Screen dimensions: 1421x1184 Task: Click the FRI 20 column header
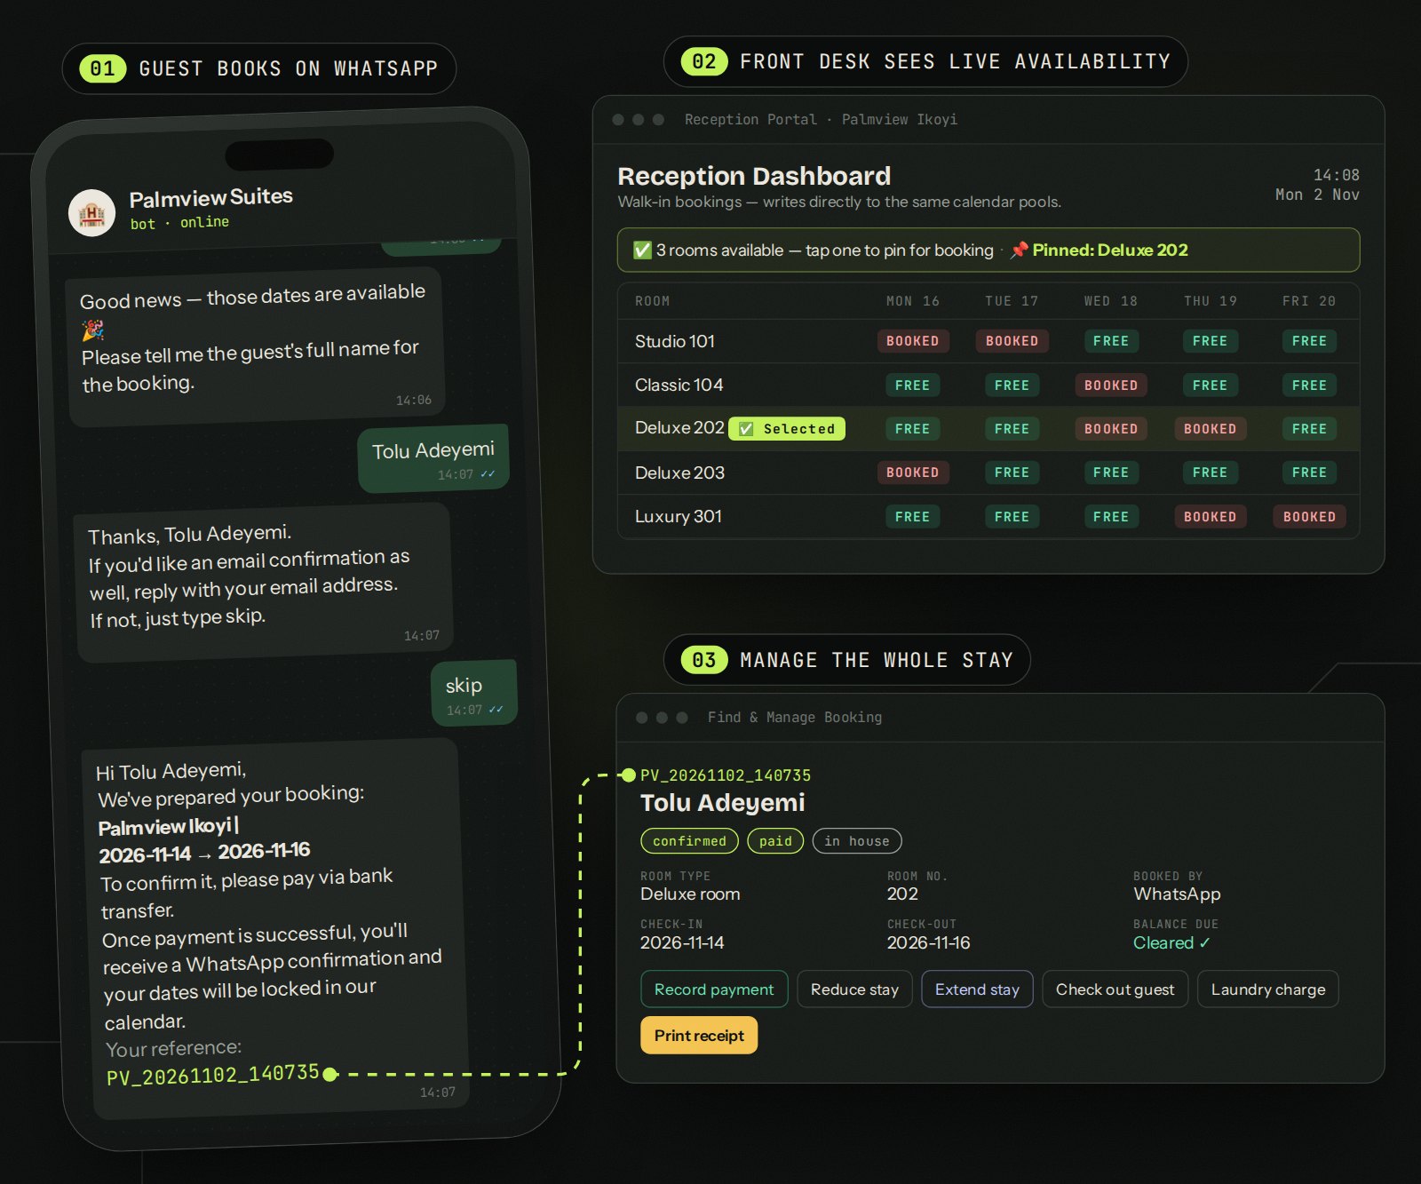(x=1308, y=301)
